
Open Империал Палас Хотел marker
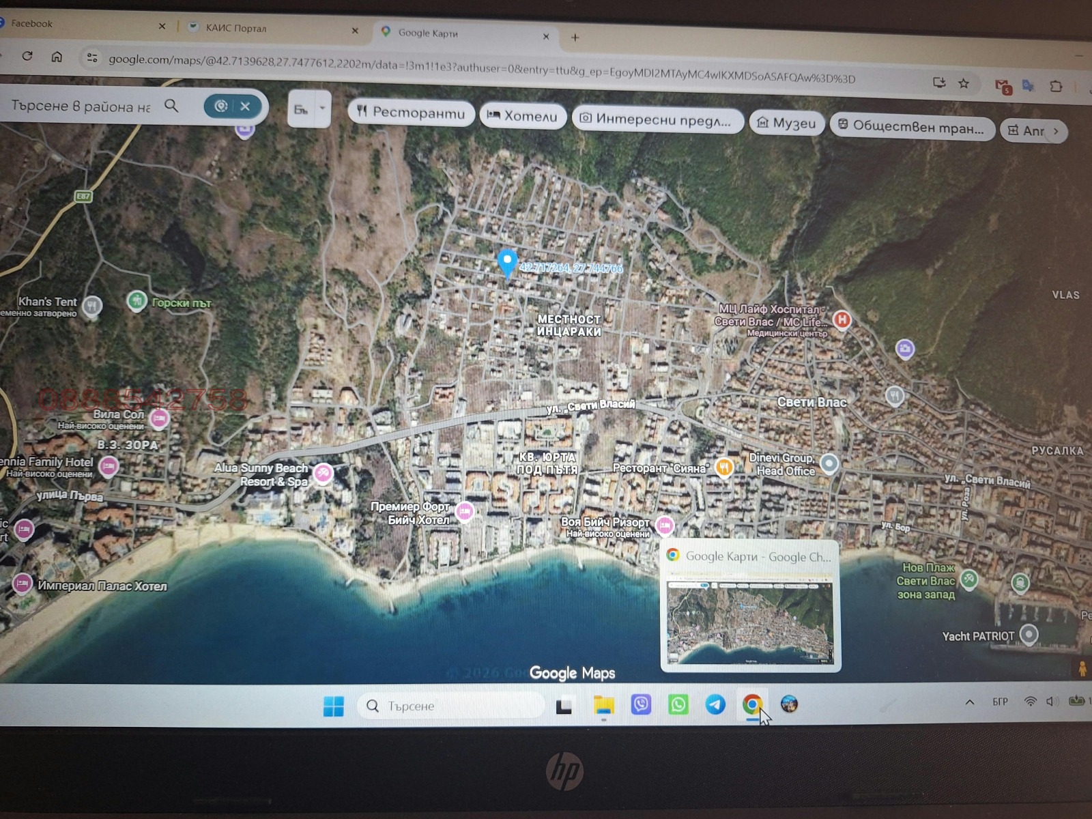click(x=22, y=584)
